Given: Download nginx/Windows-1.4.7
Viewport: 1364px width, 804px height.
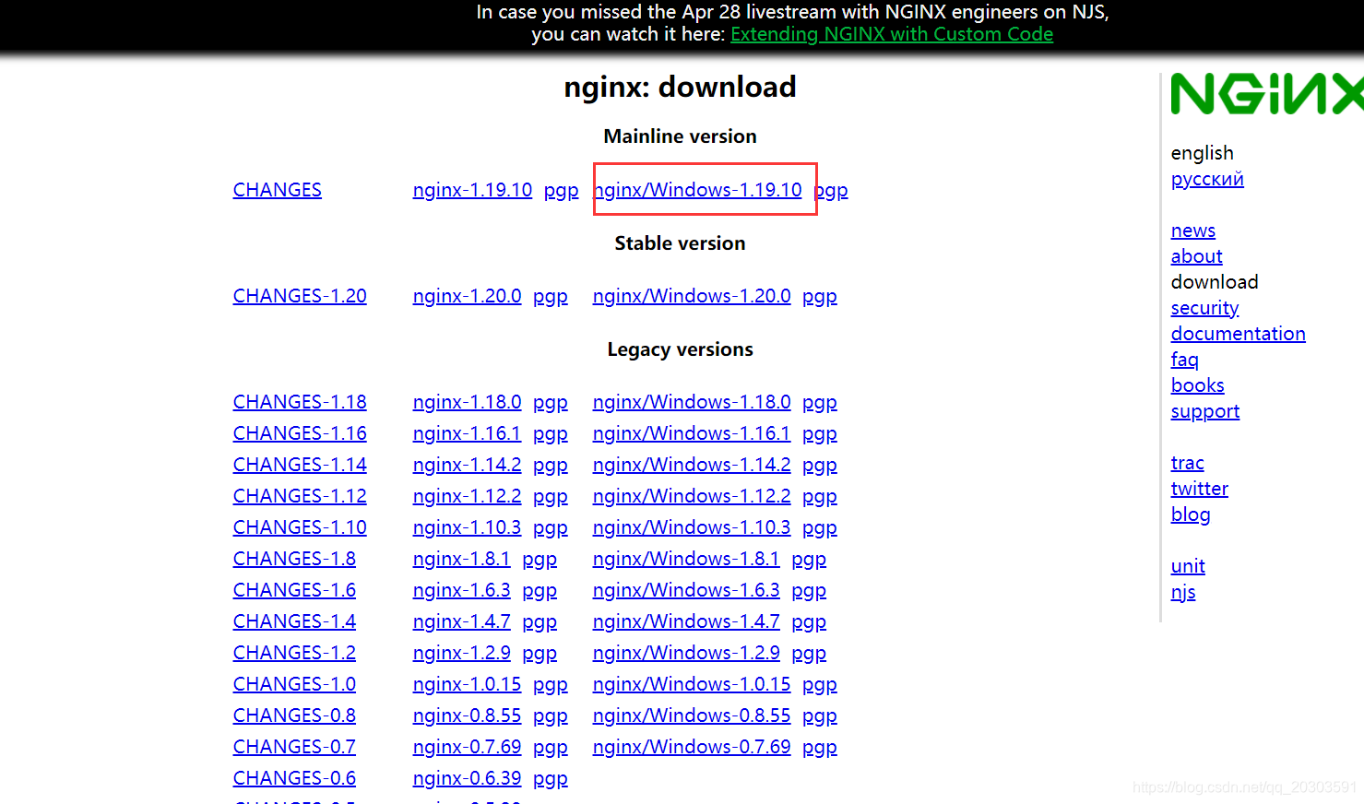Looking at the screenshot, I should click(686, 621).
